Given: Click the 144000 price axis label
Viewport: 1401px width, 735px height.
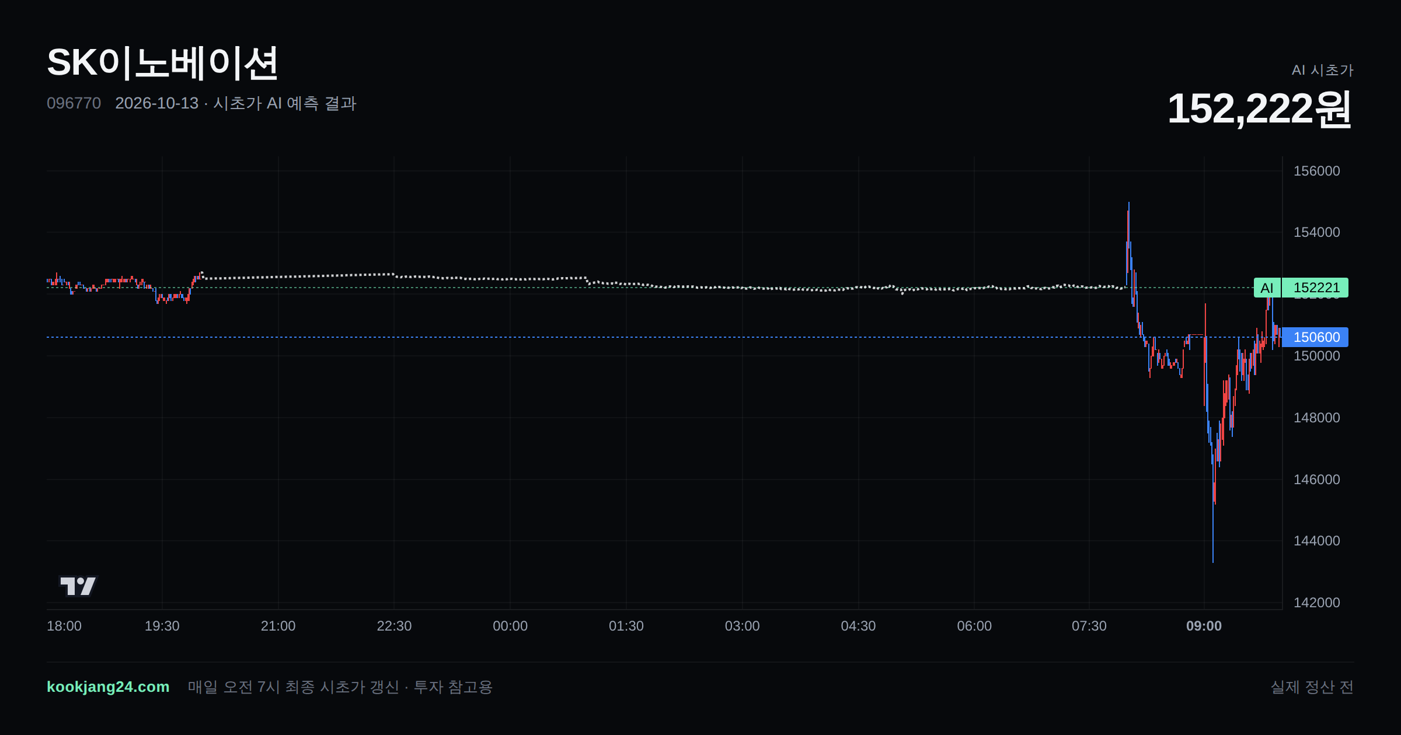Looking at the screenshot, I should click(x=1317, y=541).
